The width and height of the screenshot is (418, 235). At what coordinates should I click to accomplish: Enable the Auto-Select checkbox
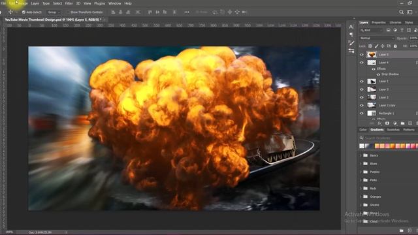24,12
